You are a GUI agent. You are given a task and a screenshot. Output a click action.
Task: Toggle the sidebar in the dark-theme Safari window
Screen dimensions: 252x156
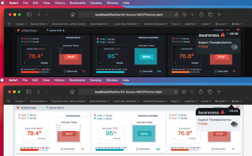[29, 14]
